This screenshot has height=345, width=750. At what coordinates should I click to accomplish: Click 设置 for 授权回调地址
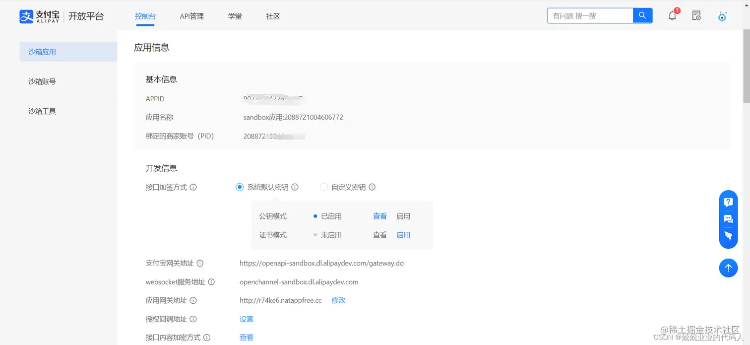click(247, 319)
